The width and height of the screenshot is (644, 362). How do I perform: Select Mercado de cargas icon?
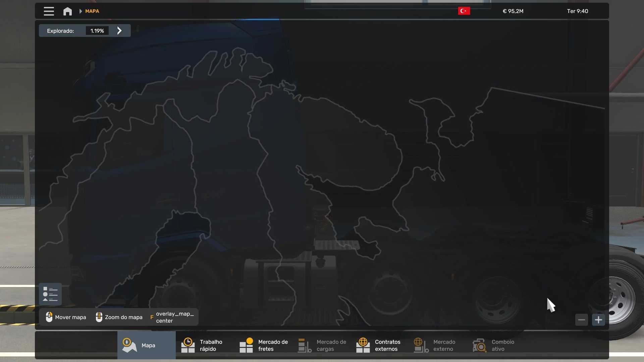pos(305,345)
